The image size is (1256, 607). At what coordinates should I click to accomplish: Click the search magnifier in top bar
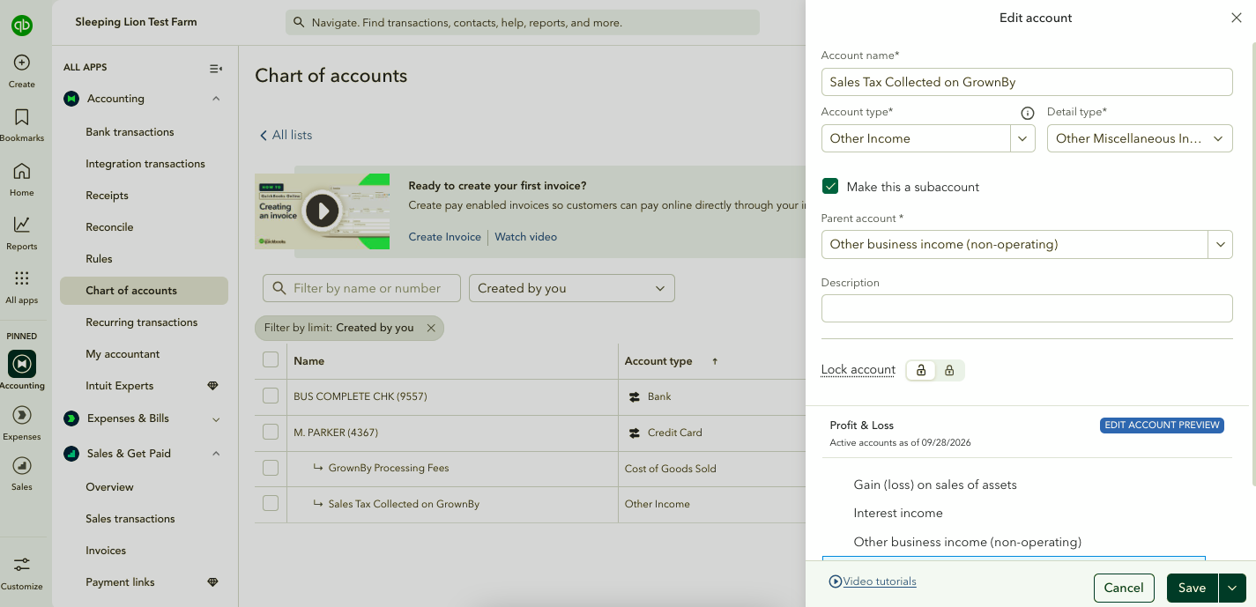tap(299, 23)
